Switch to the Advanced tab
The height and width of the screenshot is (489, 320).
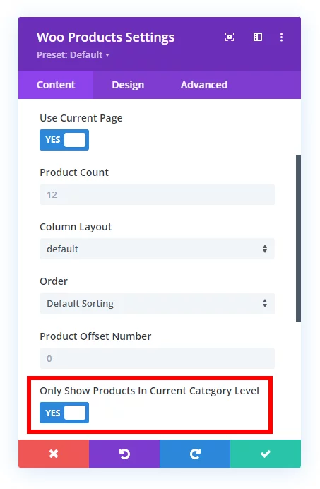(204, 85)
